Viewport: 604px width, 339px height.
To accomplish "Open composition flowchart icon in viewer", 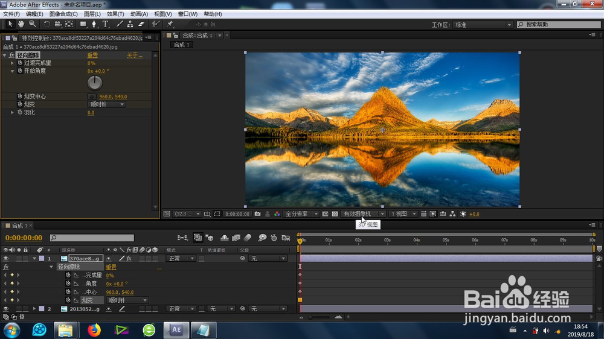I will click(x=452, y=214).
